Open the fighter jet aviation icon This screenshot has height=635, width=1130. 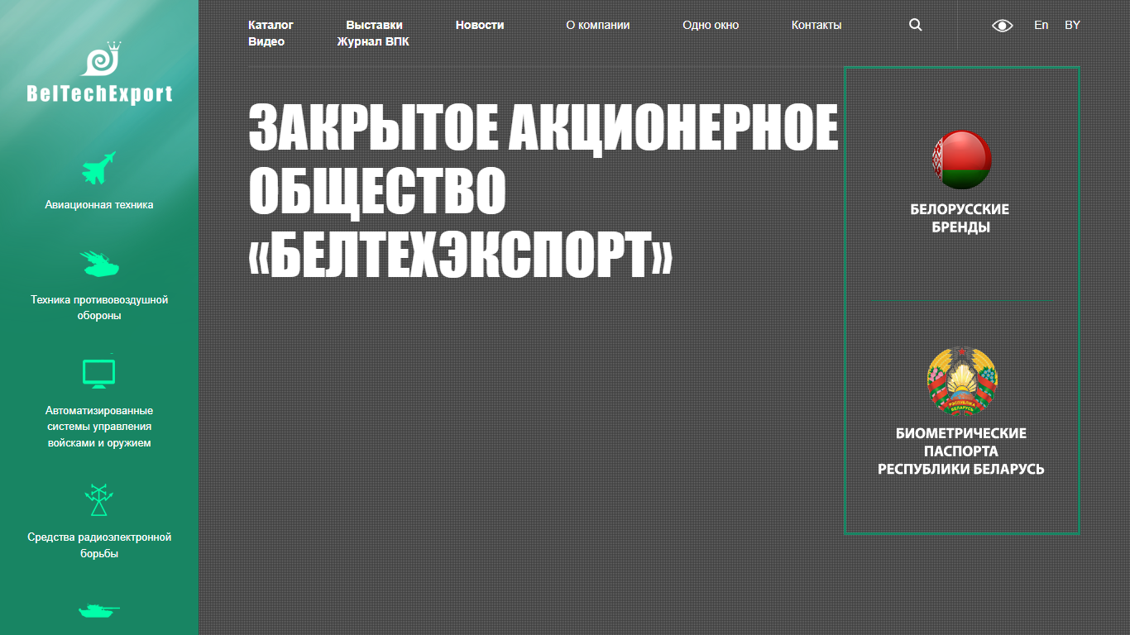[99, 168]
